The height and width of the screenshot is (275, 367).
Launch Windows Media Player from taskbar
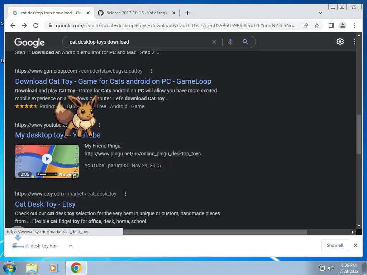53,268
